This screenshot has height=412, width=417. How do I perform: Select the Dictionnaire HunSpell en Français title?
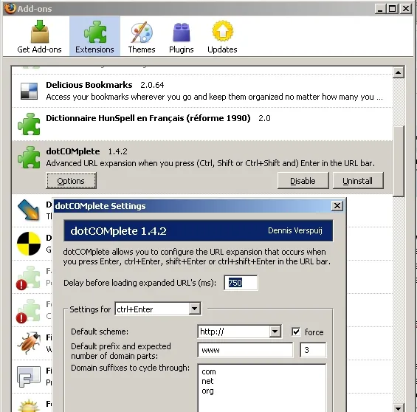point(148,118)
